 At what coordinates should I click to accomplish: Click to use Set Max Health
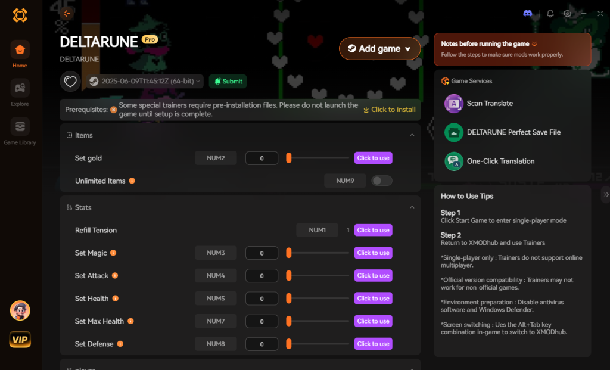coord(373,321)
